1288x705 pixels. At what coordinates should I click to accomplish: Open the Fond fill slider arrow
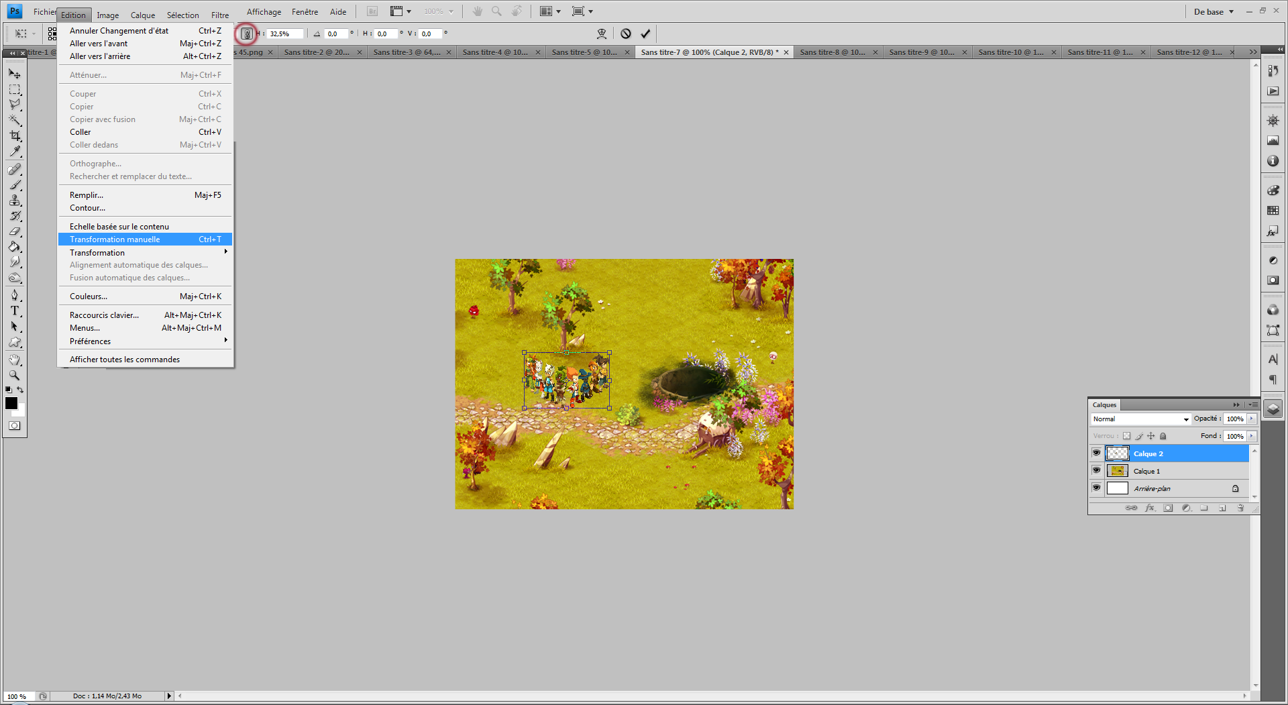1252,436
